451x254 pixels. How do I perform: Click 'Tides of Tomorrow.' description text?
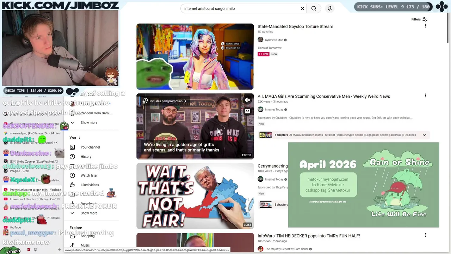270,48
